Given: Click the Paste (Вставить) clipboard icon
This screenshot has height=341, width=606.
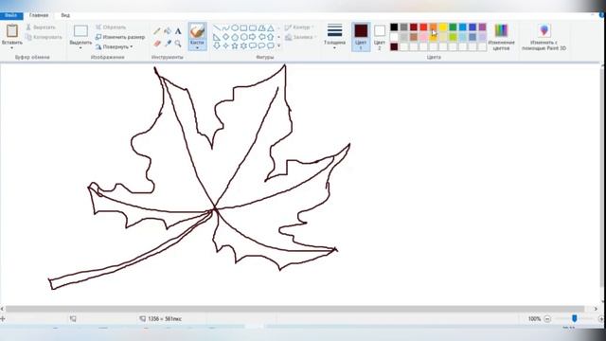Looking at the screenshot, I should [x=12, y=30].
